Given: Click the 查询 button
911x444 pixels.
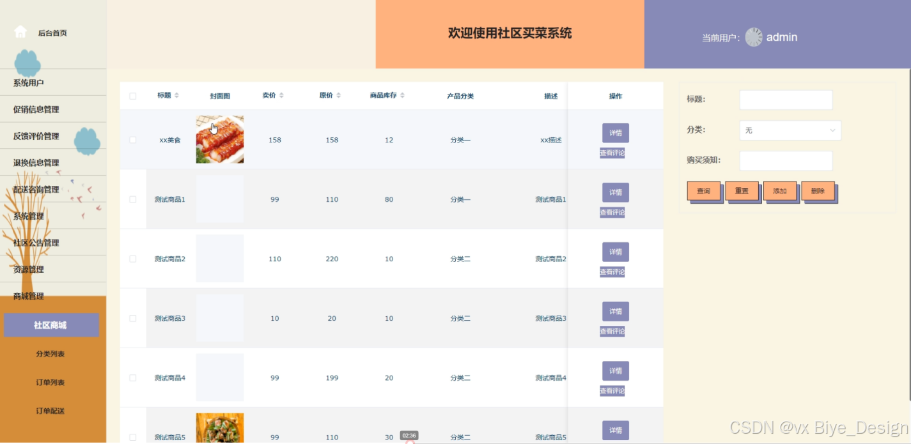Looking at the screenshot, I should tap(703, 191).
